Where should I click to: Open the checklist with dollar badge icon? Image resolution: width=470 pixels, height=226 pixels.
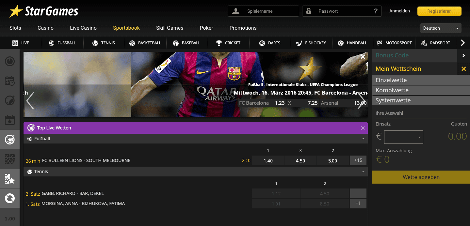point(10,159)
